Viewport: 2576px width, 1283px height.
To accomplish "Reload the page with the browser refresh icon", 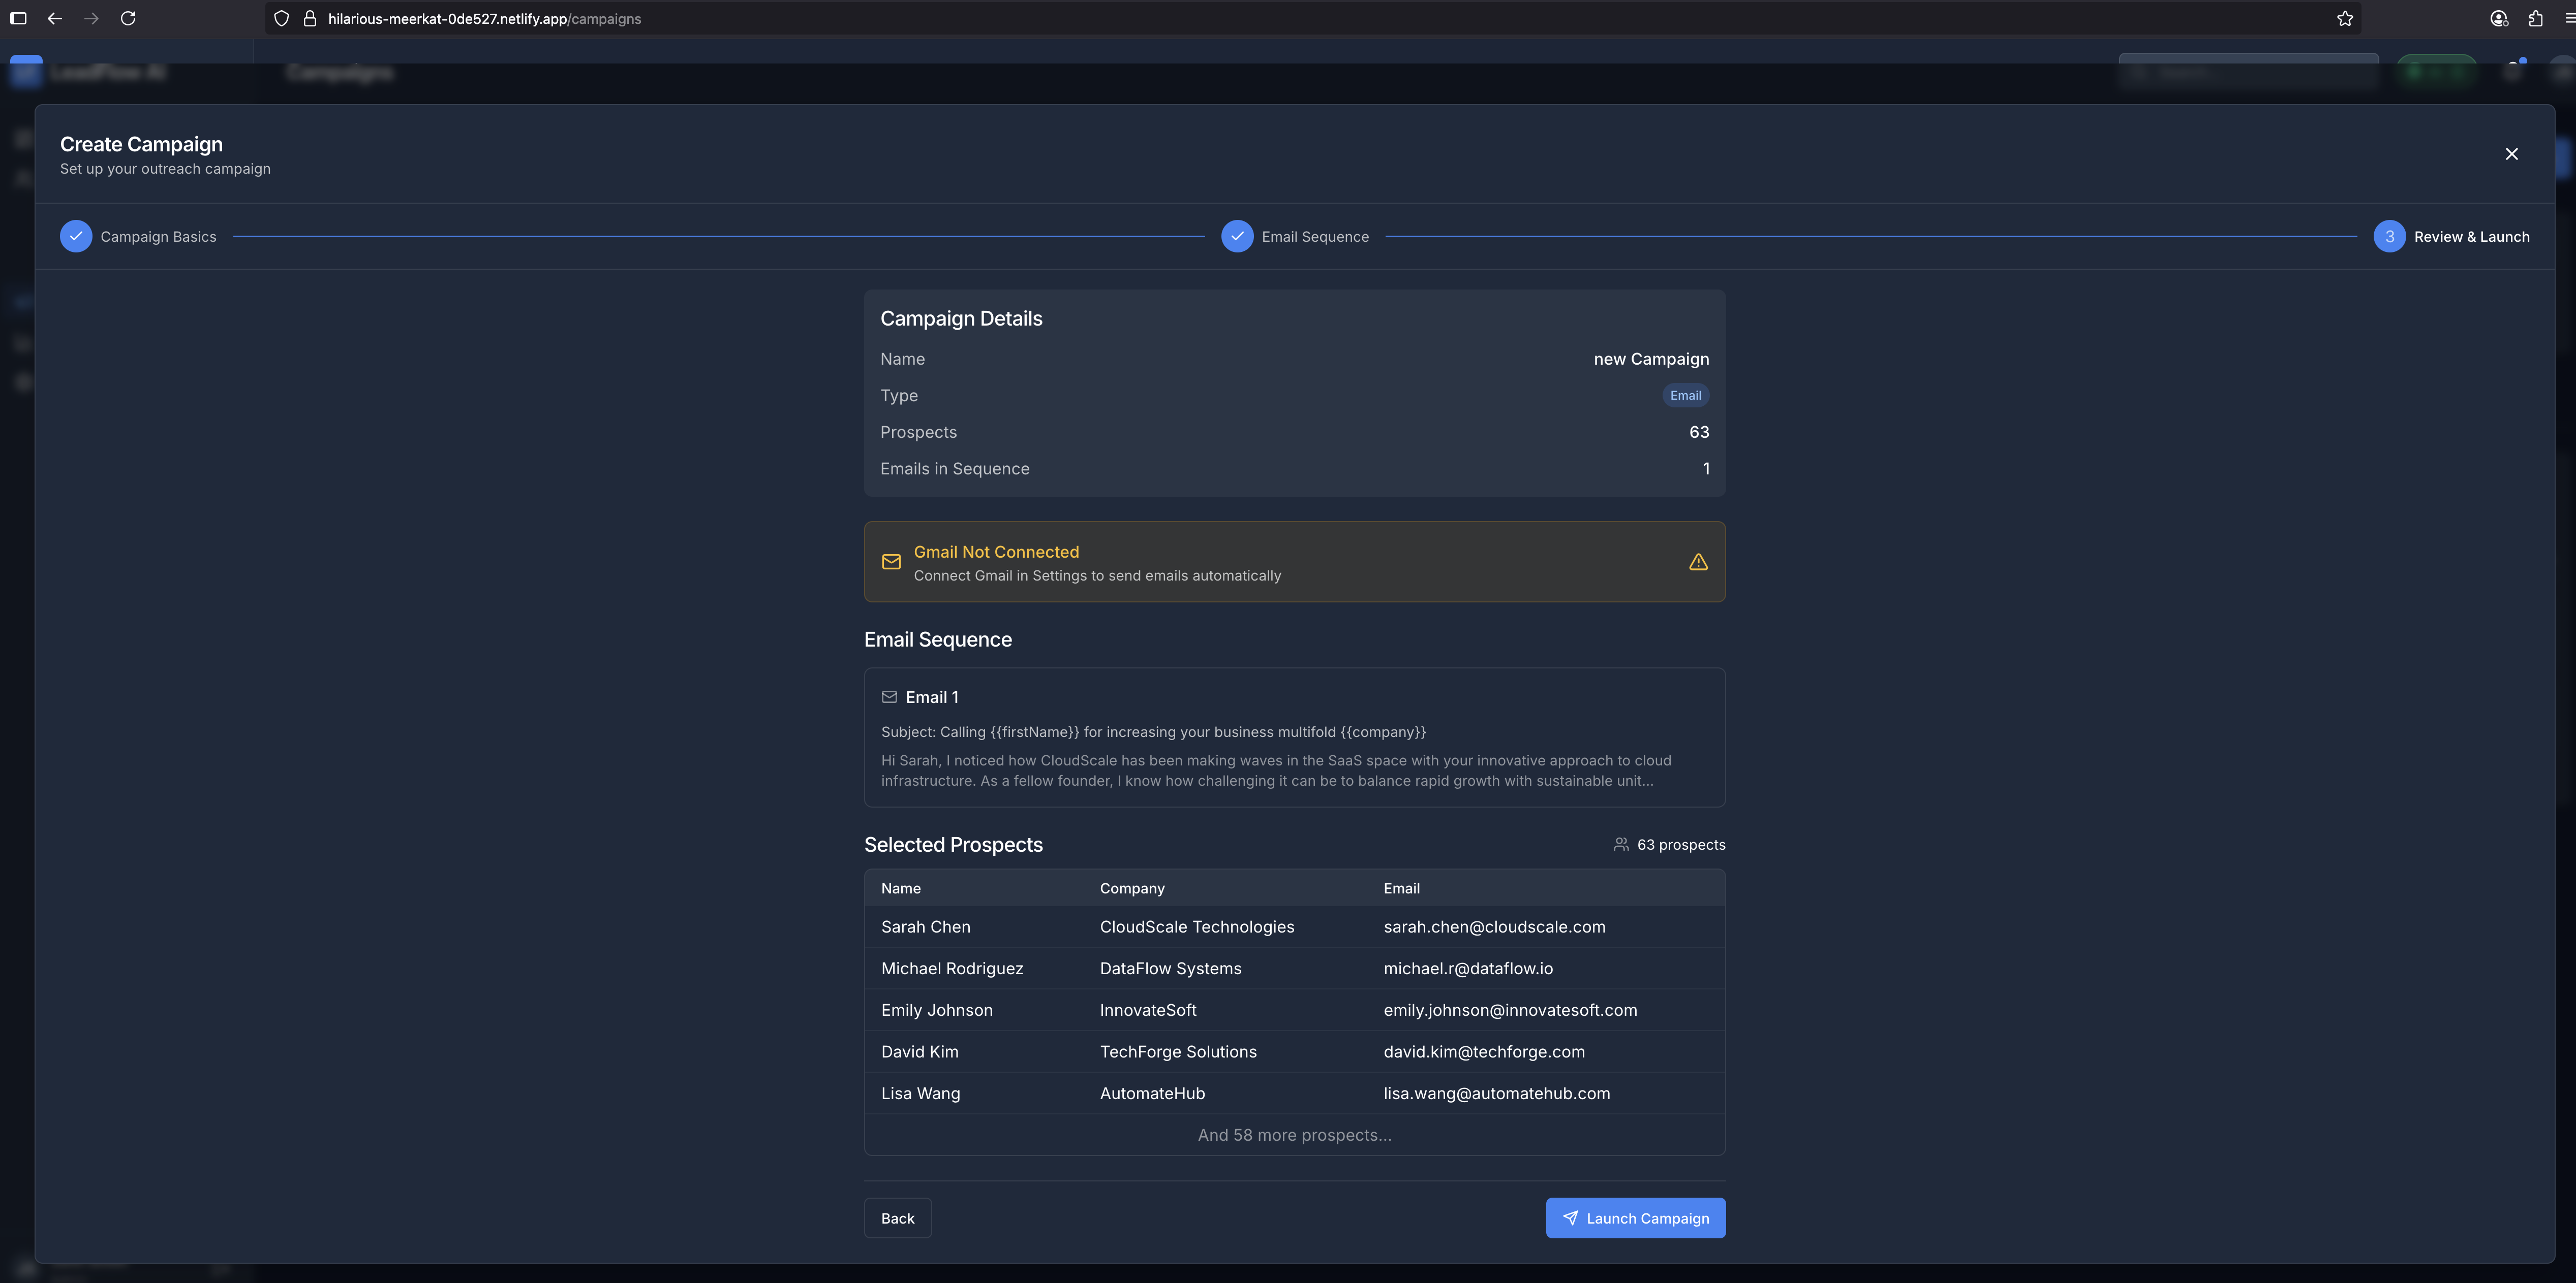I will tap(128, 19).
